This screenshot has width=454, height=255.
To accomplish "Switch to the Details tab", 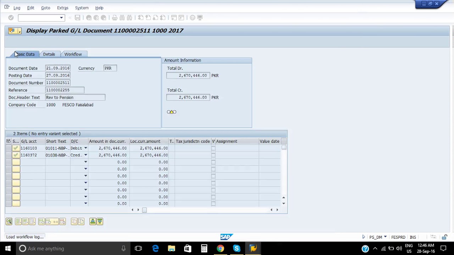I will pos(49,54).
